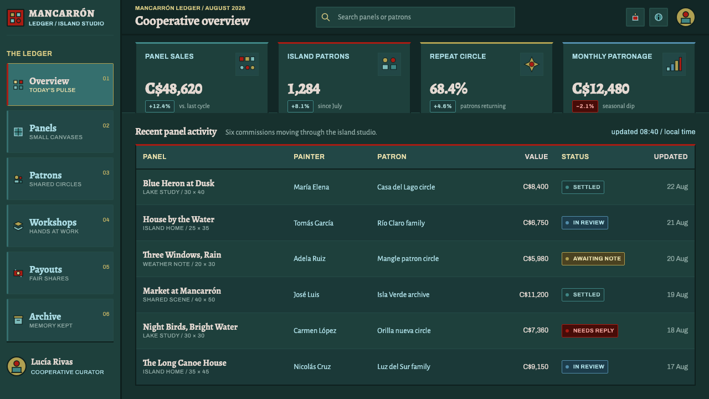
Task: Sort by the Painter column header
Action: point(309,157)
